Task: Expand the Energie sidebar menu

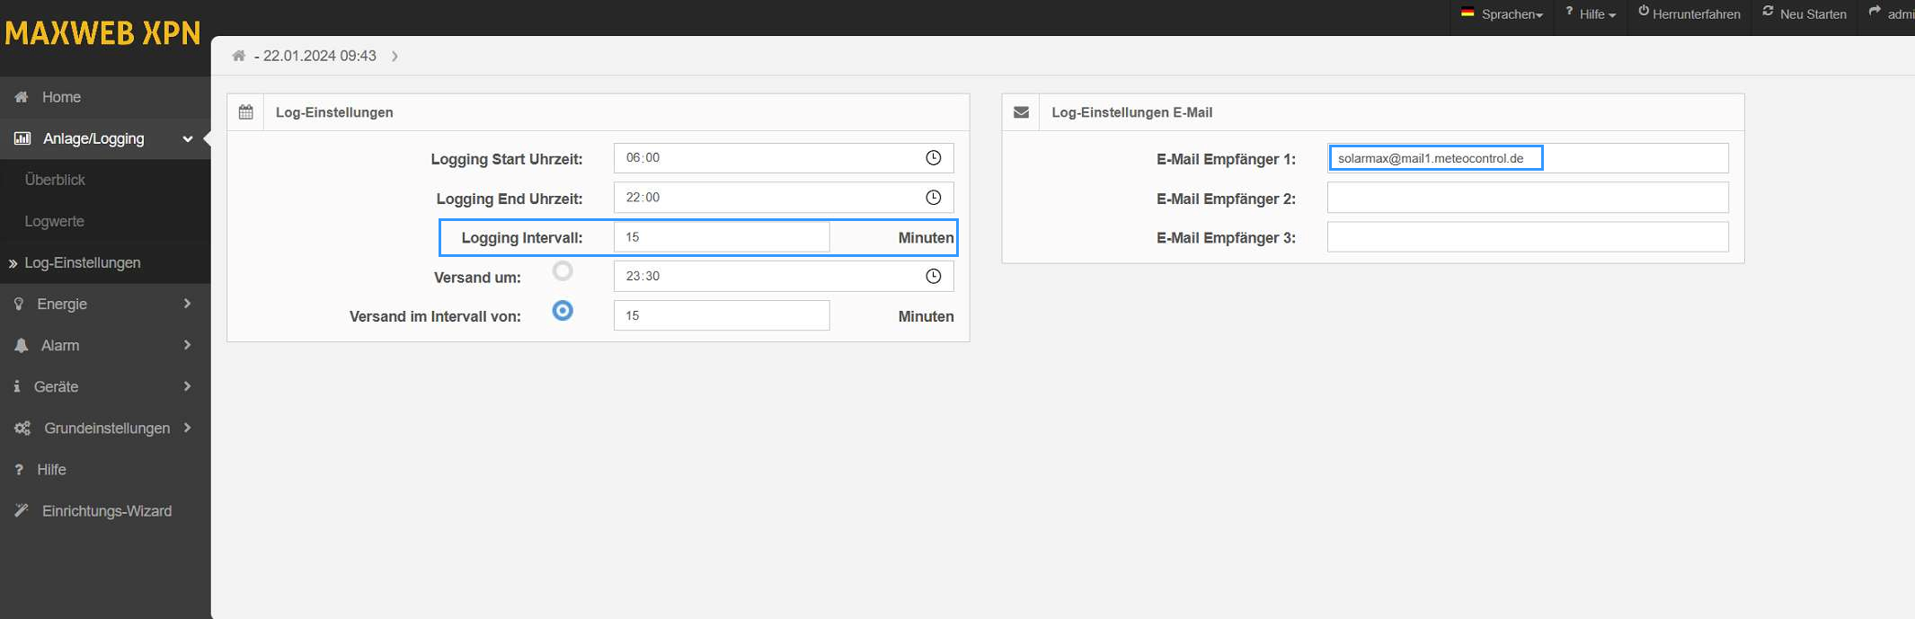Action: pos(105,305)
